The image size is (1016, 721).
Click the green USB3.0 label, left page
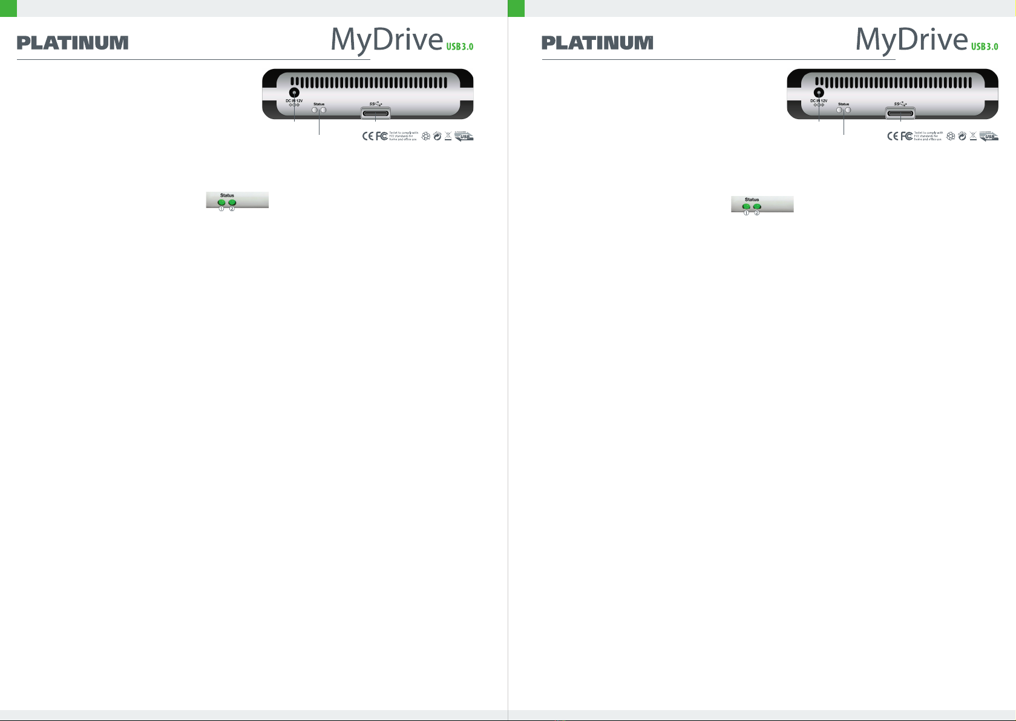coord(460,47)
